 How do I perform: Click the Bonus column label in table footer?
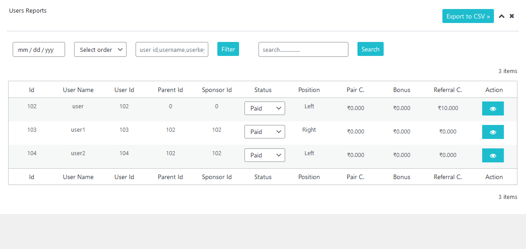[x=401, y=177]
